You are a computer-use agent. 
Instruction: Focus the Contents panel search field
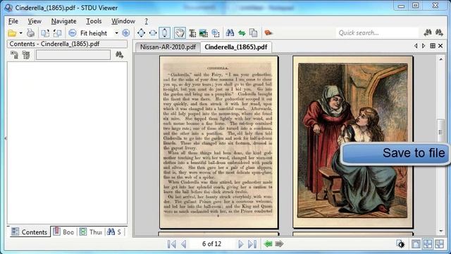[x=73, y=55]
